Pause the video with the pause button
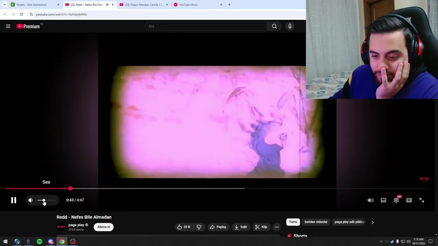The height and width of the screenshot is (246, 438). [14, 200]
